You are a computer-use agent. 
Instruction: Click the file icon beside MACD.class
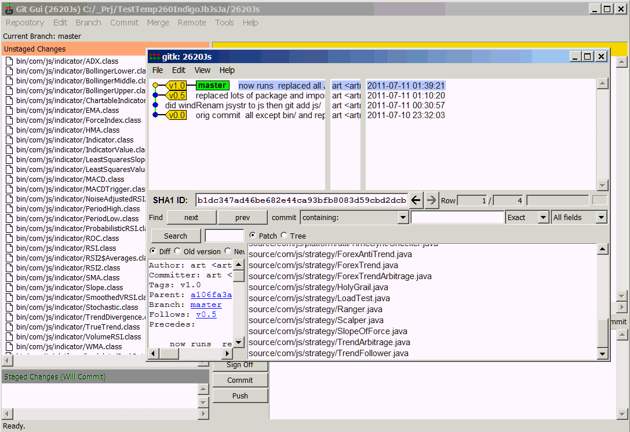pyautogui.click(x=9, y=179)
